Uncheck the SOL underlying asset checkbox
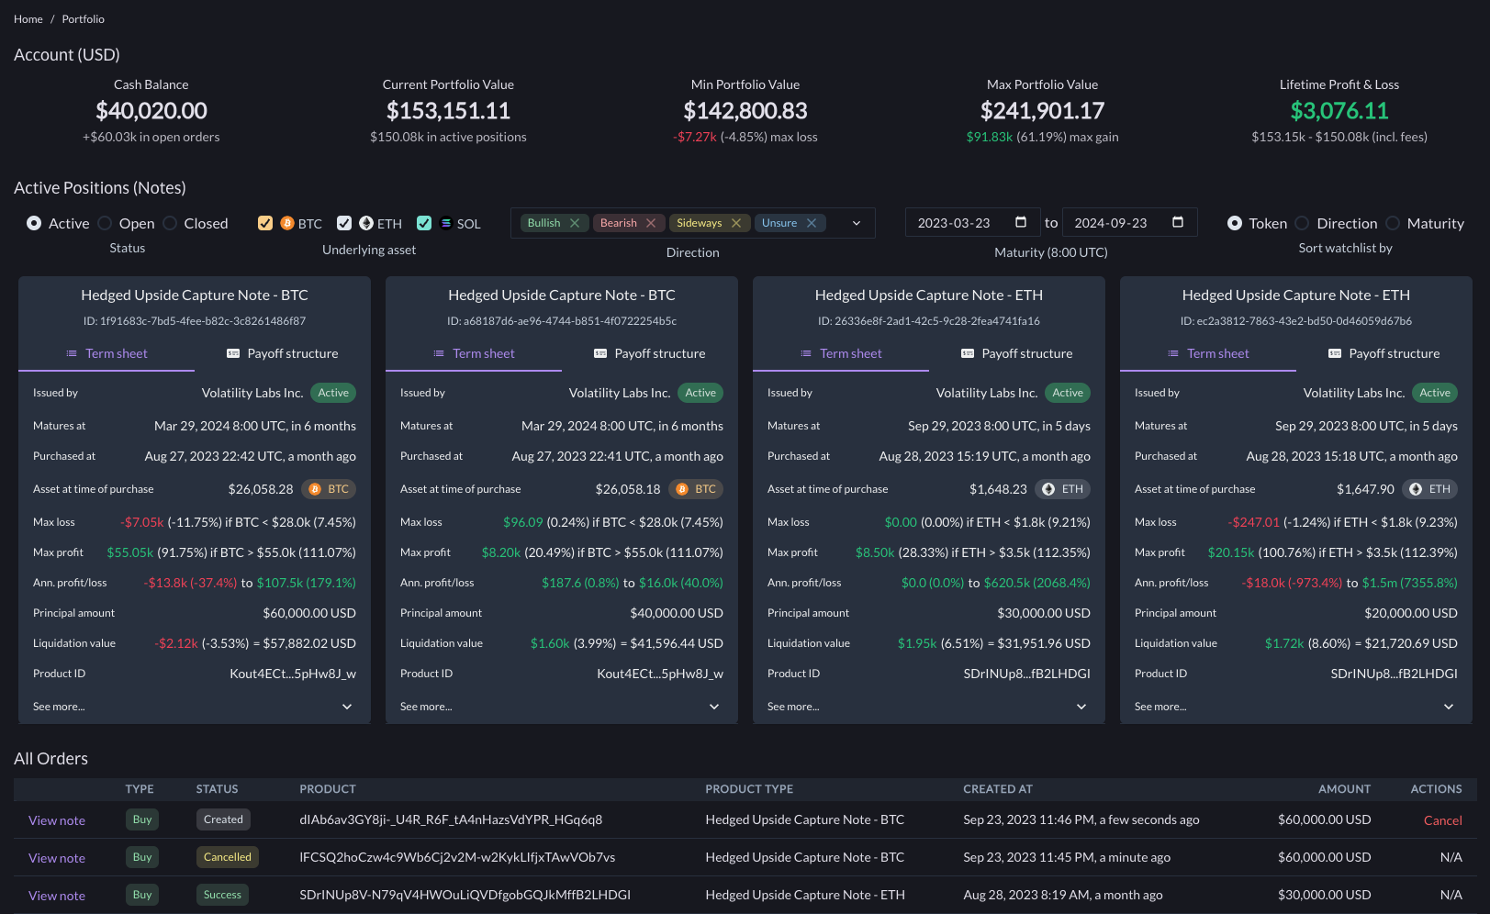This screenshot has height=914, width=1490. 424,223
